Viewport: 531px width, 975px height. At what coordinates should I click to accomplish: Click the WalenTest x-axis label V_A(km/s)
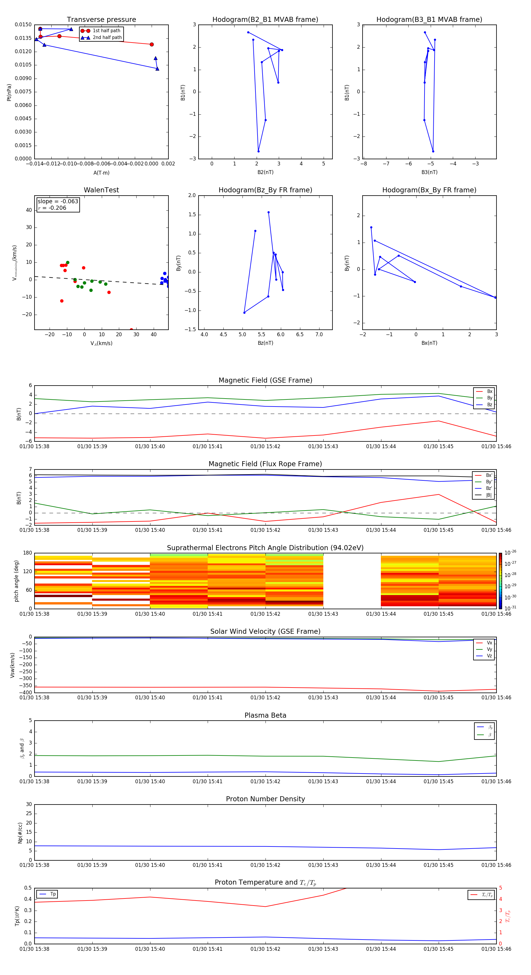[x=101, y=343]
